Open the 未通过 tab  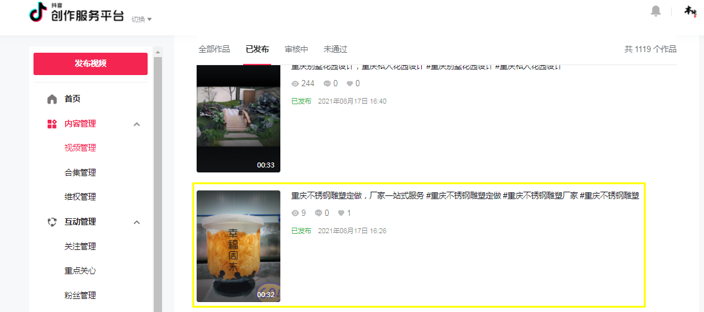click(336, 50)
